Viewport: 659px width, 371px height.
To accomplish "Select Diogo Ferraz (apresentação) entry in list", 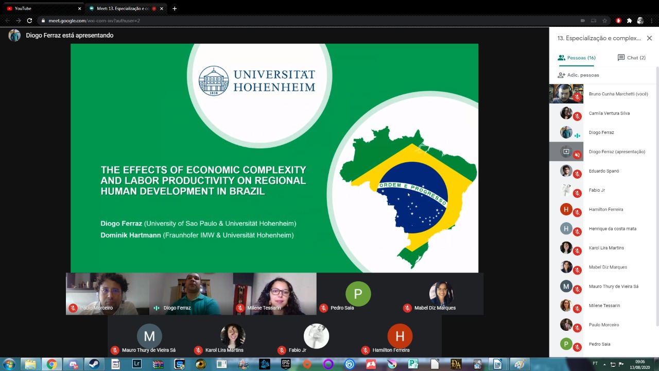I will [603, 151].
